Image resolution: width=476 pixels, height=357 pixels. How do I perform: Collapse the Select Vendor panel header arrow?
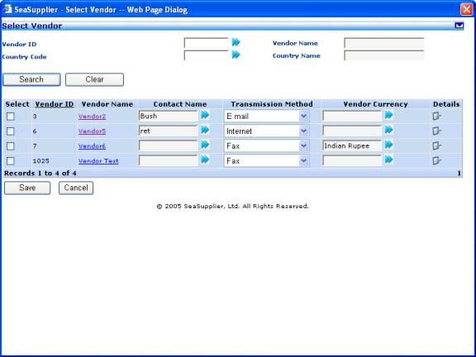pos(459,26)
